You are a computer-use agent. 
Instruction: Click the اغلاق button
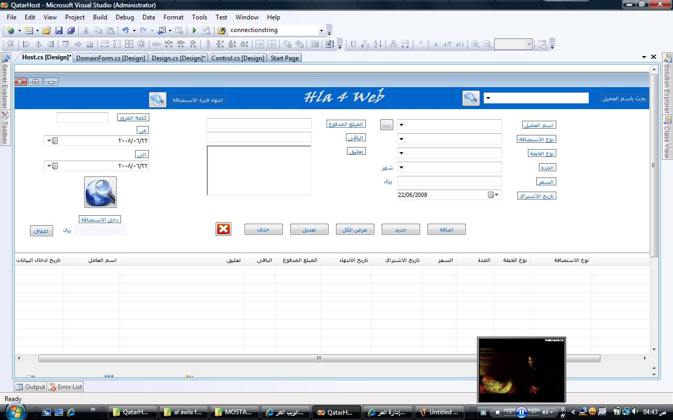(41, 231)
